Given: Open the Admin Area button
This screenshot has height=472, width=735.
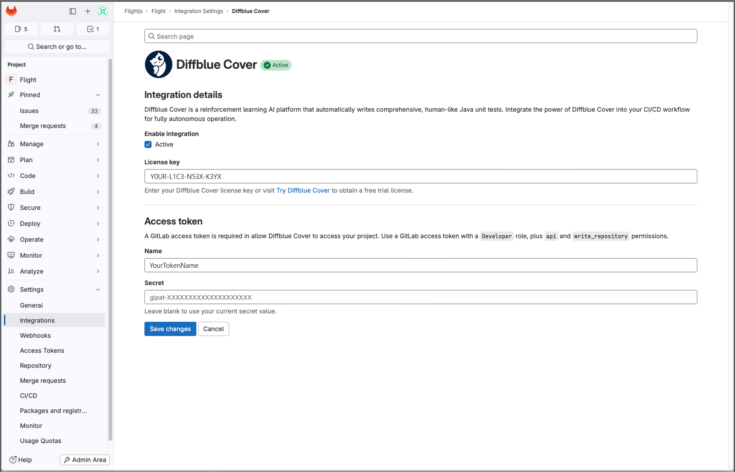Looking at the screenshot, I should coord(85,460).
